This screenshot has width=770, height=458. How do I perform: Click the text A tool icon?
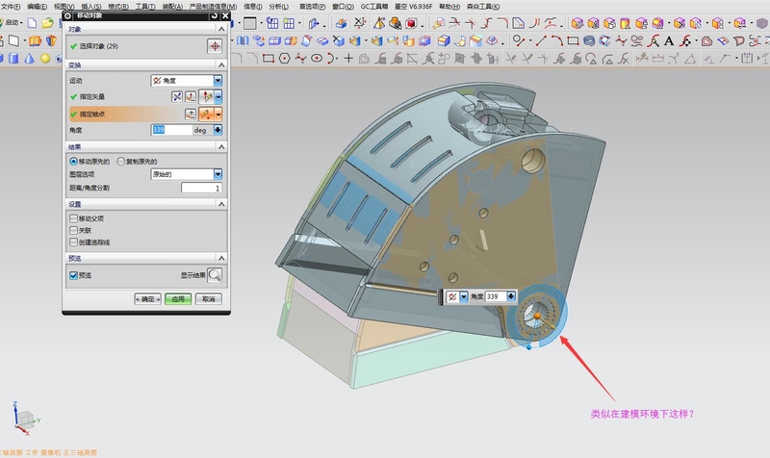click(x=669, y=40)
